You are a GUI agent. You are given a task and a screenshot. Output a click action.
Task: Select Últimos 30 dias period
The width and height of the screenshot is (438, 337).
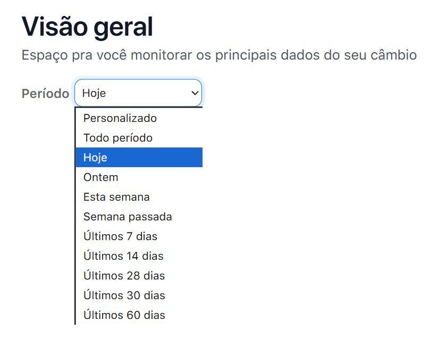coord(124,295)
